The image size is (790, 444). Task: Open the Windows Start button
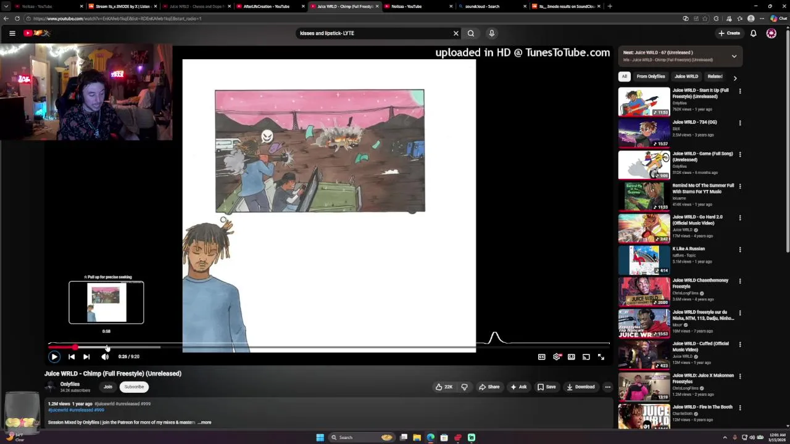[320, 438]
